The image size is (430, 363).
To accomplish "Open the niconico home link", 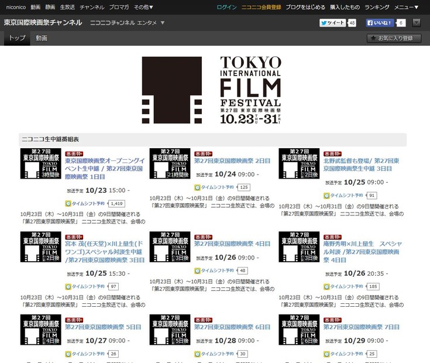I will click(x=16, y=7).
